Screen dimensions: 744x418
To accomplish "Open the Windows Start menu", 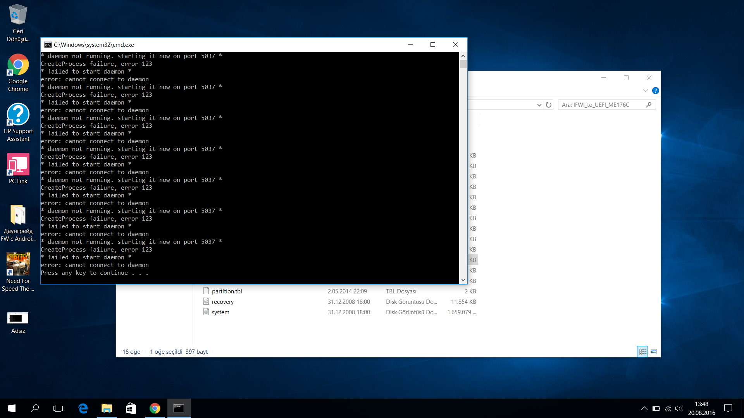I will click(12, 408).
